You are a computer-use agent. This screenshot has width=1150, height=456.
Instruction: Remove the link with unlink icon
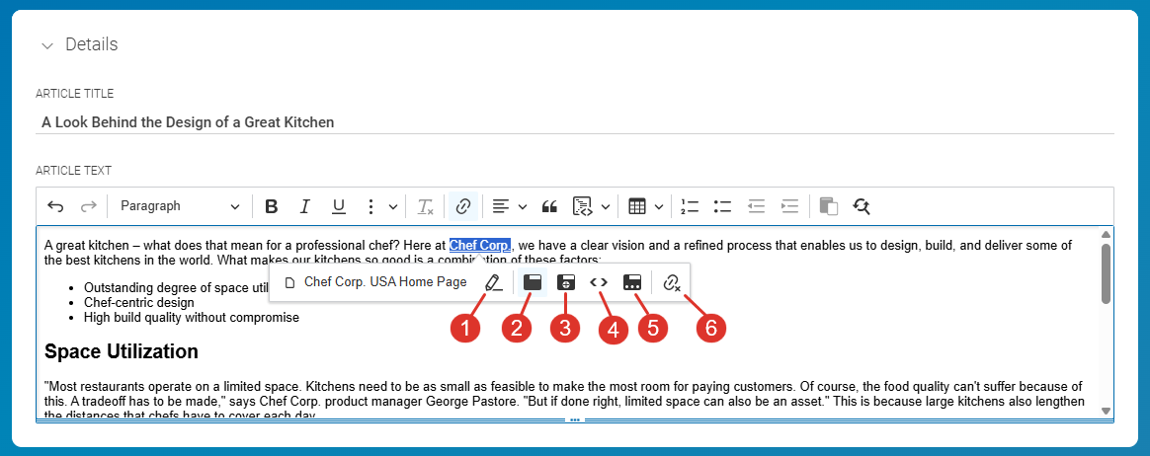pos(672,282)
